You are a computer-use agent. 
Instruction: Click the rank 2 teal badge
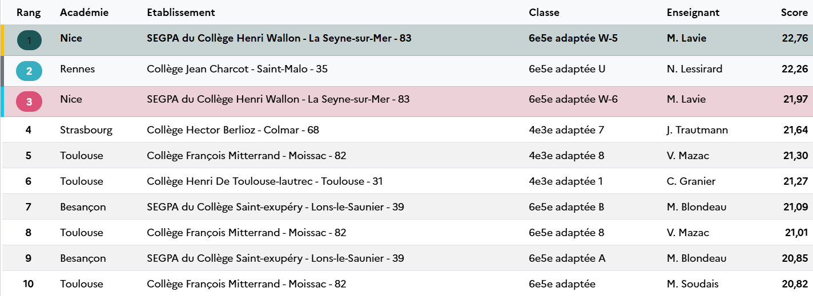[x=29, y=71]
